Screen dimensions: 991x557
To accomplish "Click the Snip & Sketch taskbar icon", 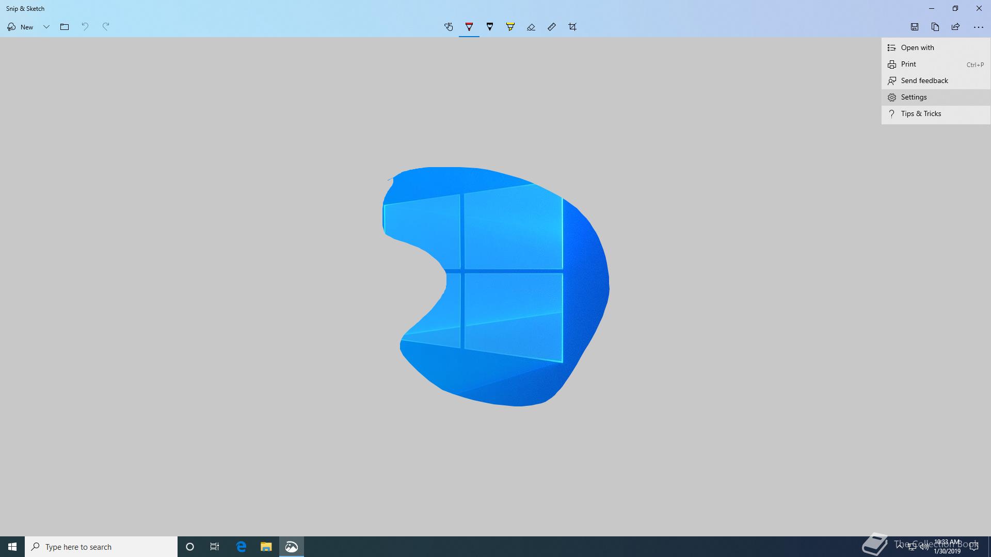I will 292,547.
